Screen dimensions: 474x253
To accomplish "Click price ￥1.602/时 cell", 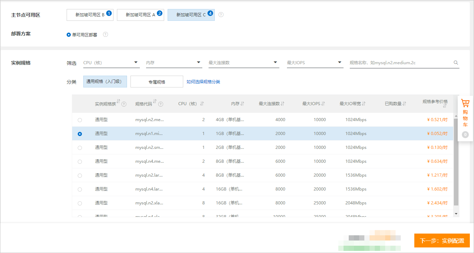I will click(x=437, y=189).
